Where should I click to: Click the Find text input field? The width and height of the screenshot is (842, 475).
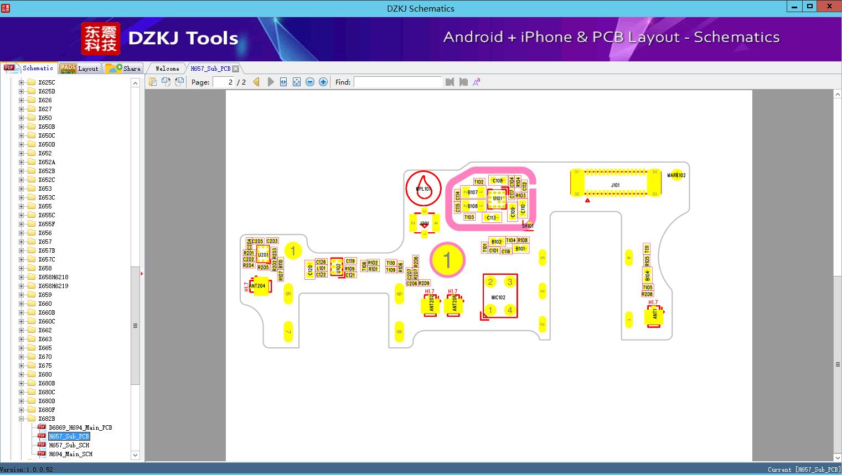pos(398,82)
